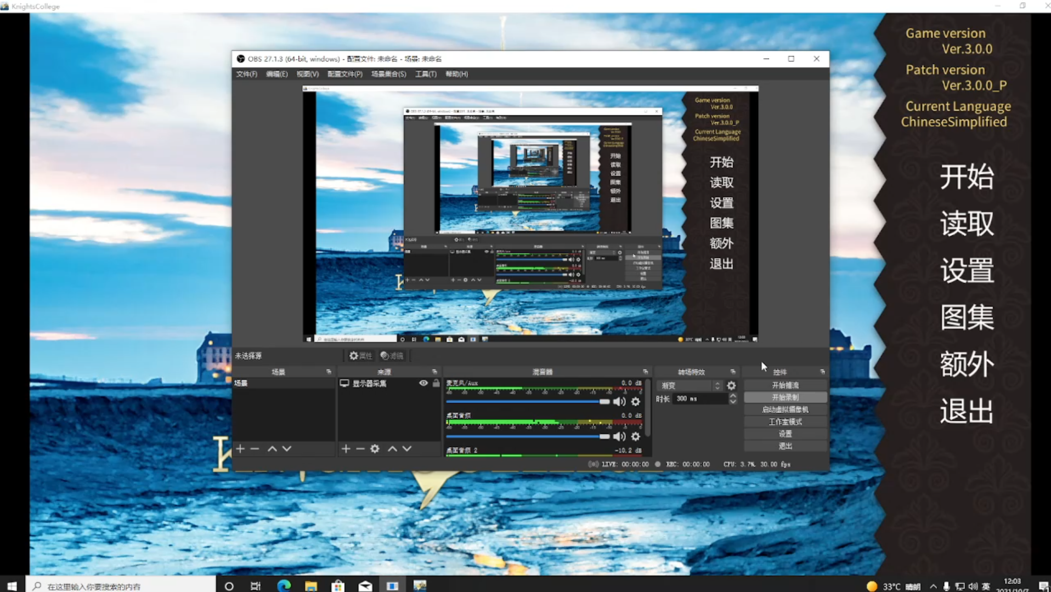The image size is (1051, 592).
Task: Open the 工具(T) menu
Action: click(x=426, y=74)
